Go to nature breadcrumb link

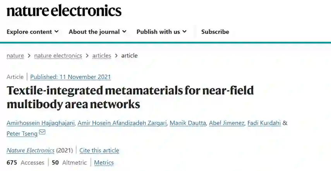point(15,55)
